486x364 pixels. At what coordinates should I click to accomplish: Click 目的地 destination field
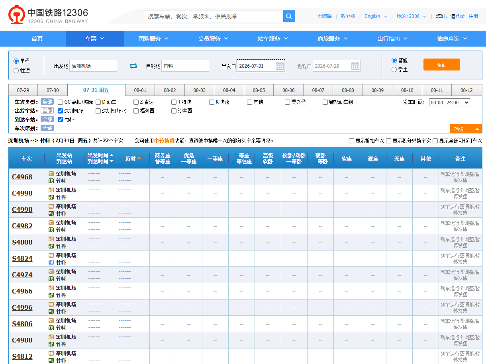[x=185, y=66]
